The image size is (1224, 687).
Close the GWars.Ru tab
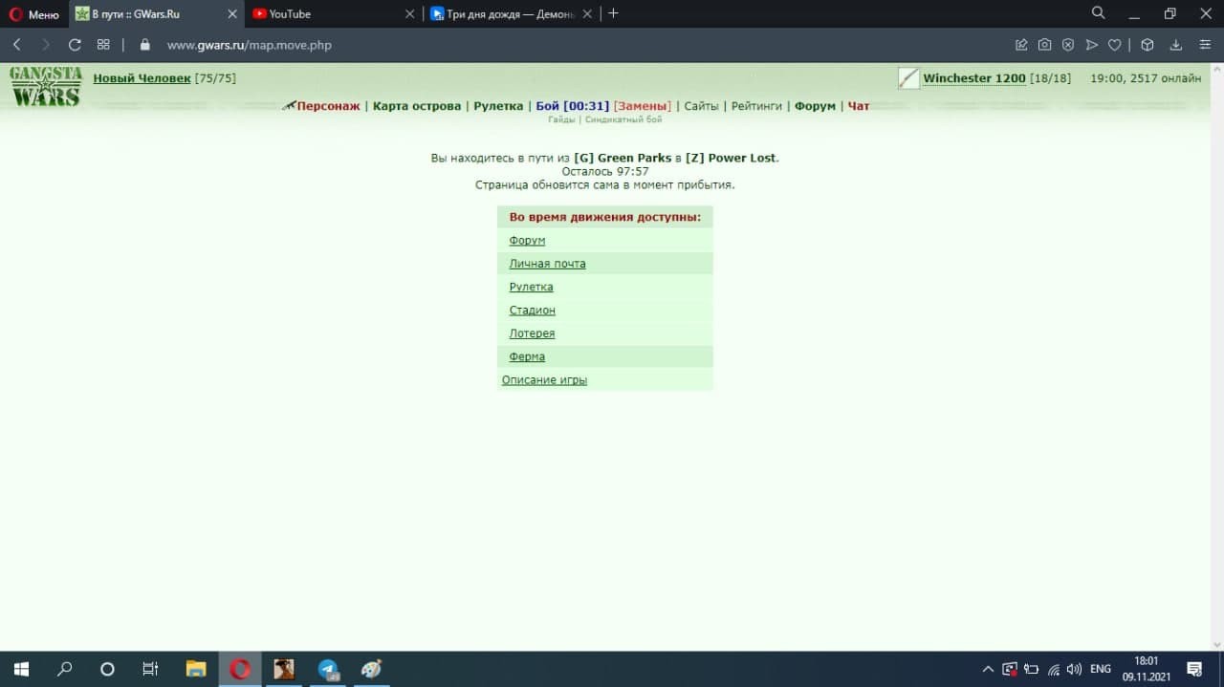(x=231, y=14)
